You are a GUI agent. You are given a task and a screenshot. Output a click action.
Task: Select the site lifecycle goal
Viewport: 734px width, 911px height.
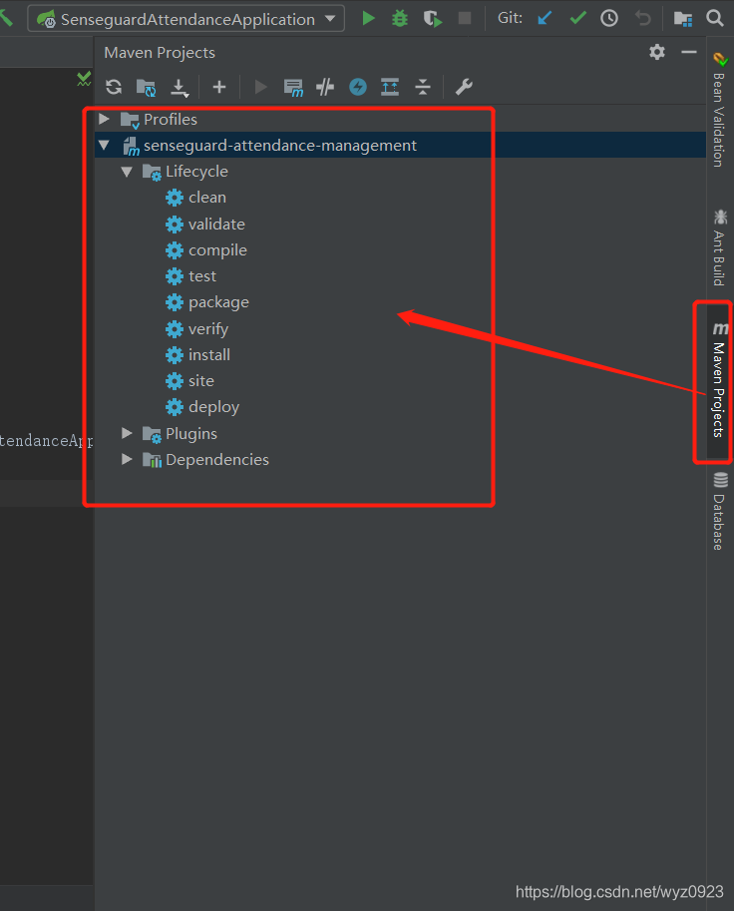pos(200,381)
